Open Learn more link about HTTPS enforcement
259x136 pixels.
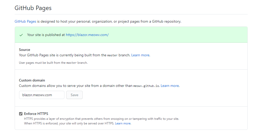pos(123,123)
